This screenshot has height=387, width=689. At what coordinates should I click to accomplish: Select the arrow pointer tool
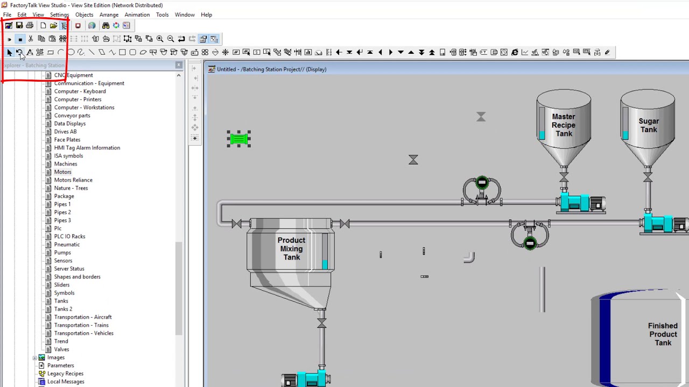point(9,52)
